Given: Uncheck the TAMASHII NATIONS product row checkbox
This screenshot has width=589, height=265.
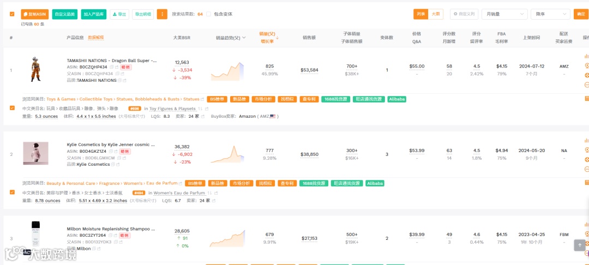Looking at the screenshot, I should 12,108.
